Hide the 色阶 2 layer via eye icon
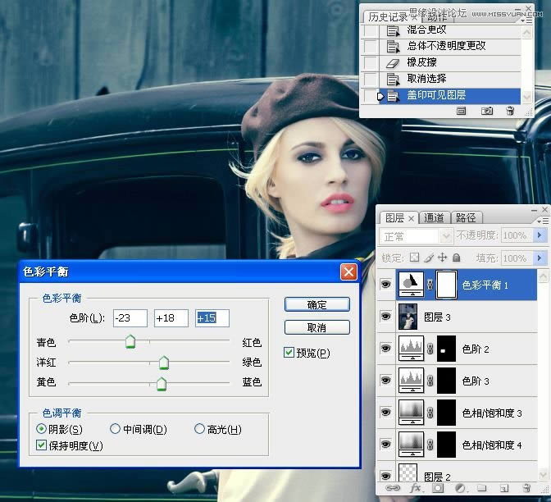Image resolution: width=551 pixels, height=502 pixels. (386, 348)
